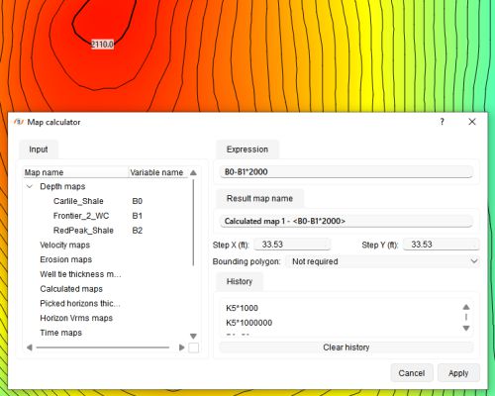Click the down arrow of the map list
The image size is (495, 396).
click(193, 336)
